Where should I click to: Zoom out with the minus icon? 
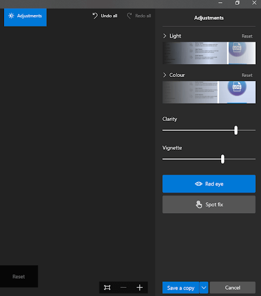point(124,287)
